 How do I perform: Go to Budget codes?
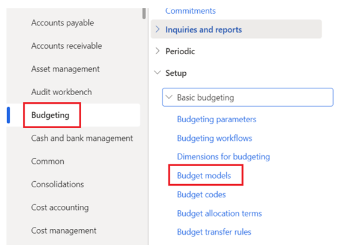201,194
